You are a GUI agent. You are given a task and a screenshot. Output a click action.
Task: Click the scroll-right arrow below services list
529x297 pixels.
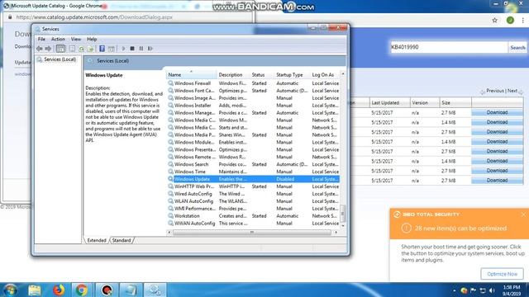tap(336, 233)
